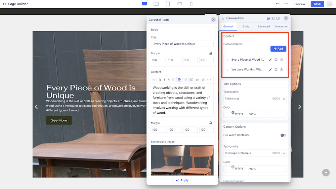This screenshot has height=189, width=336.
Task: Edit the 'Every Piece of Wood' carousel item
Action: [270, 60]
